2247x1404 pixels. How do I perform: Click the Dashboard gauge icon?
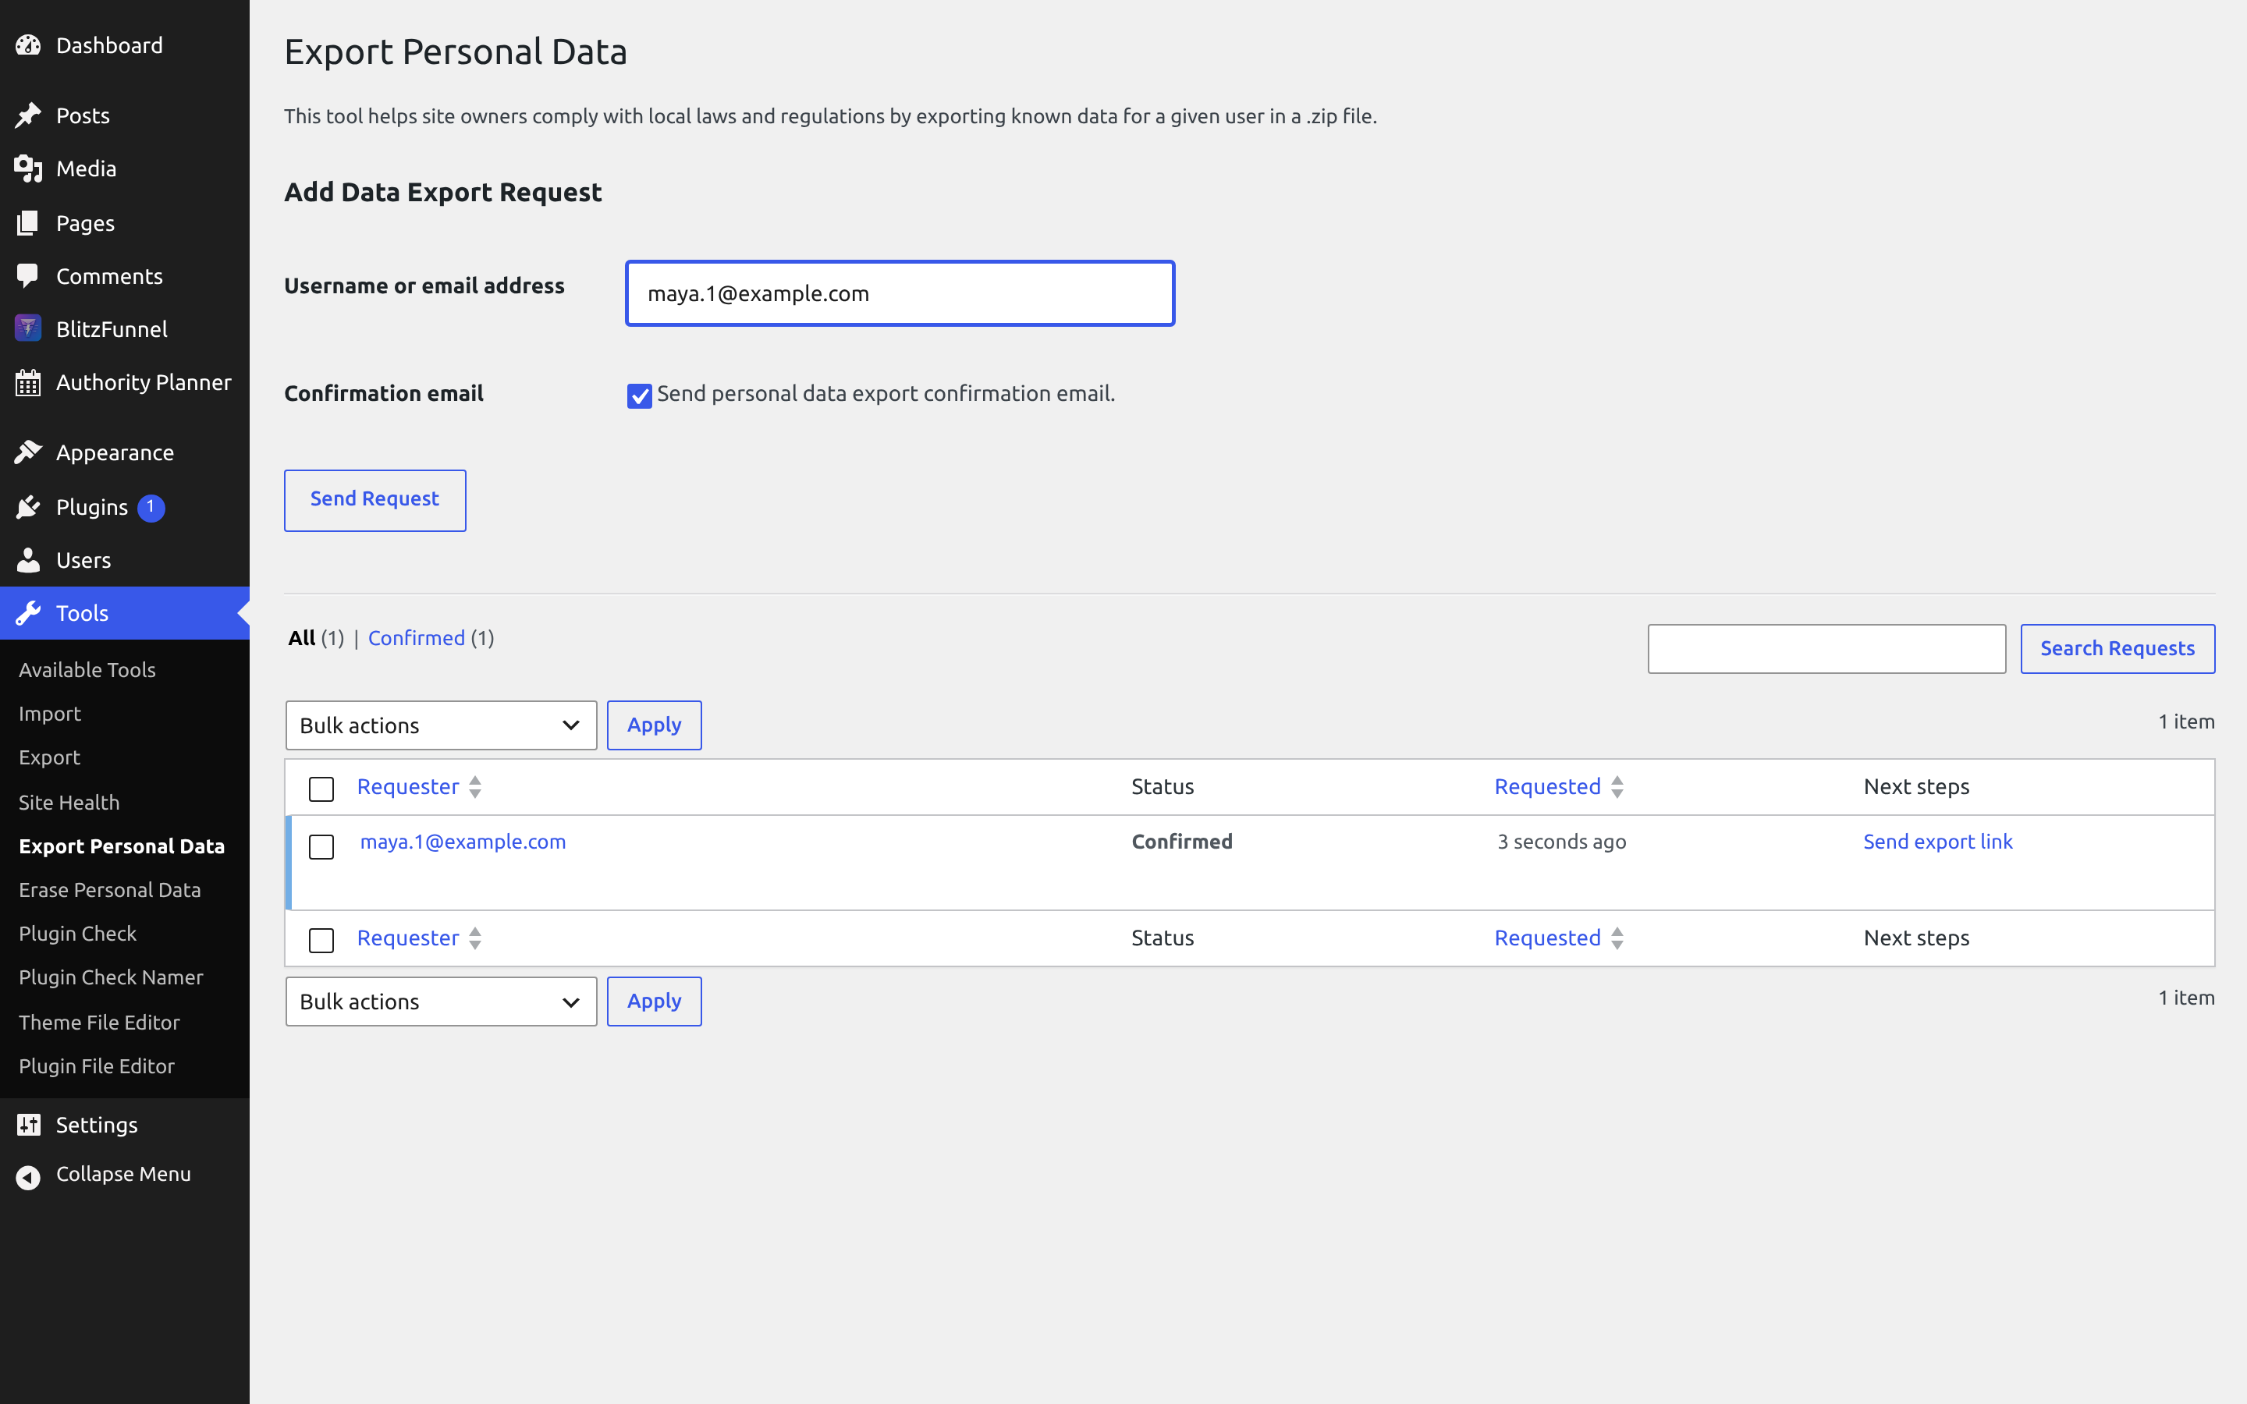point(28,44)
